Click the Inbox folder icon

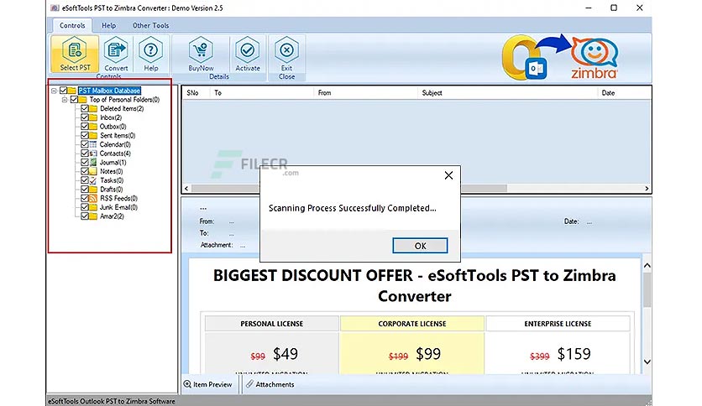point(93,117)
